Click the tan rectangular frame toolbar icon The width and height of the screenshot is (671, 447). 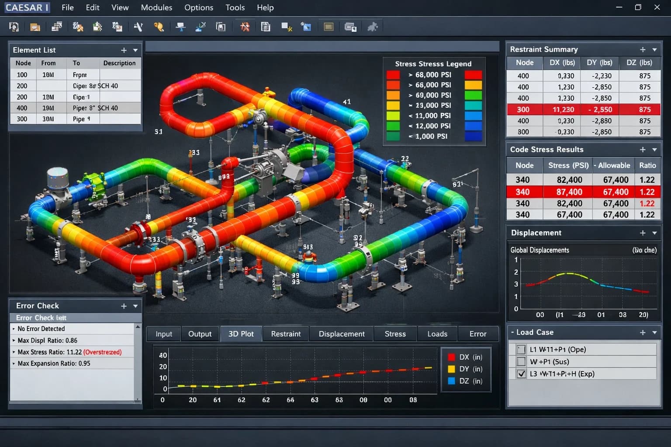pyautogui.click(x=329, y=27)
